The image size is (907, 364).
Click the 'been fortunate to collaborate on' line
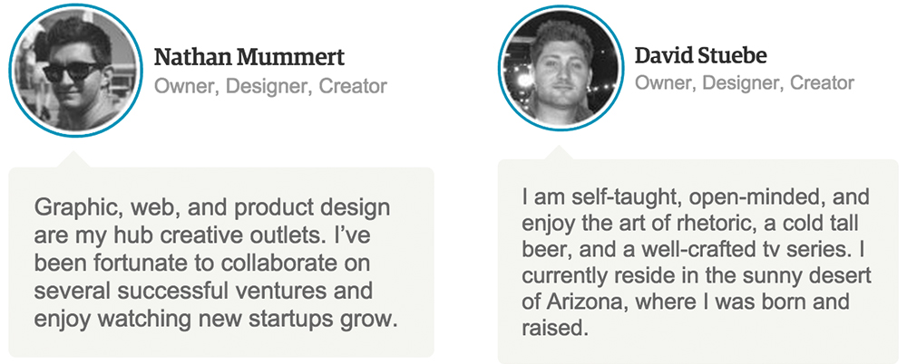coord(202,263)
